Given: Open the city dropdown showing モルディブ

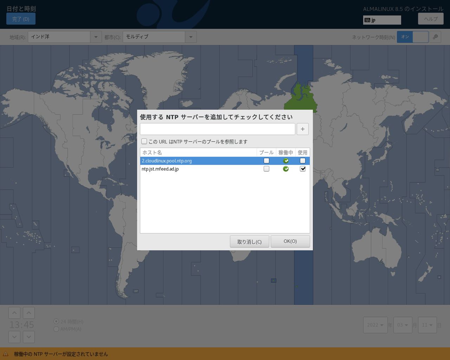Looking at the screenshot, I should (159, 37).
